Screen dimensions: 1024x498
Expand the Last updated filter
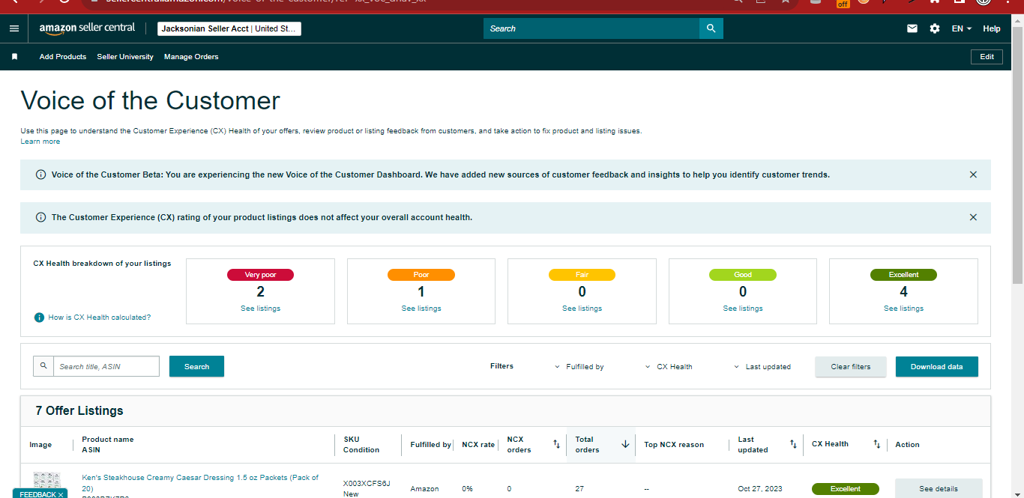click(x=762, y=367)
